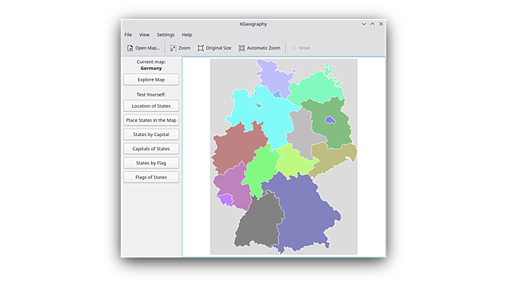Choose the States by Capital quiz

pyautogui.click(x=151, y=134)
